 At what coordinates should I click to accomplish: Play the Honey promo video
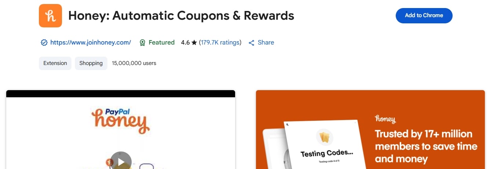(121, 161)
